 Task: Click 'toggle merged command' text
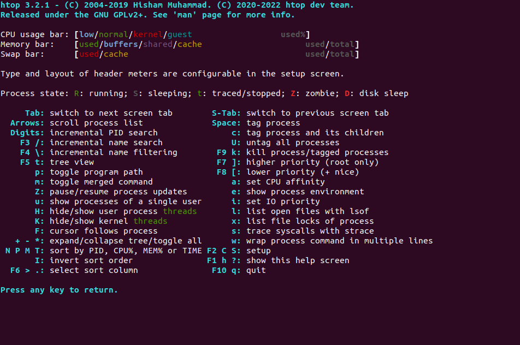(x=101, y=182)
